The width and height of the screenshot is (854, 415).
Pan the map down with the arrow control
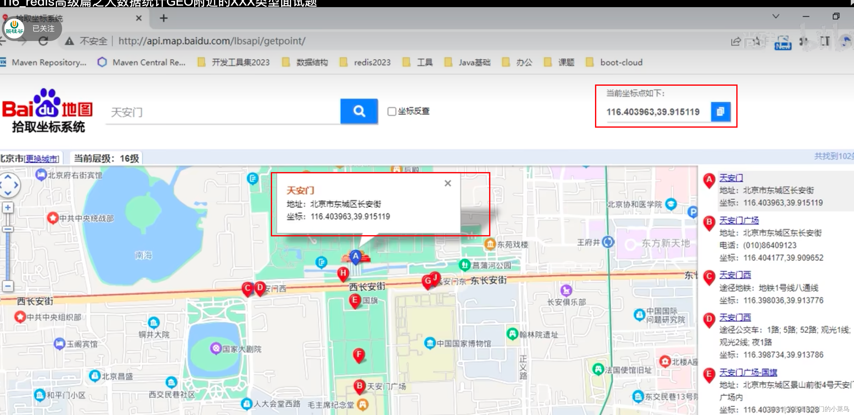pyautogui.click(x=8, y=193)
